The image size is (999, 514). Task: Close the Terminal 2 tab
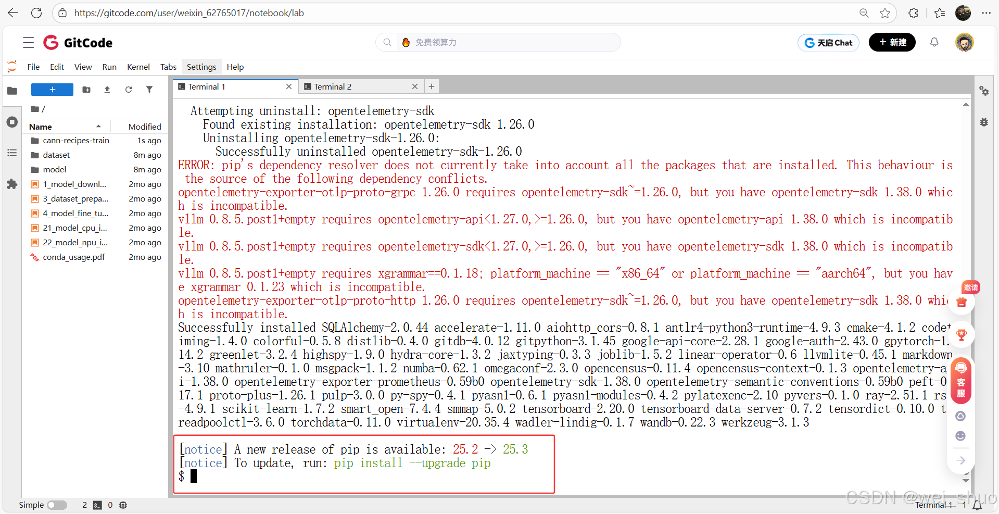(415, 86)
